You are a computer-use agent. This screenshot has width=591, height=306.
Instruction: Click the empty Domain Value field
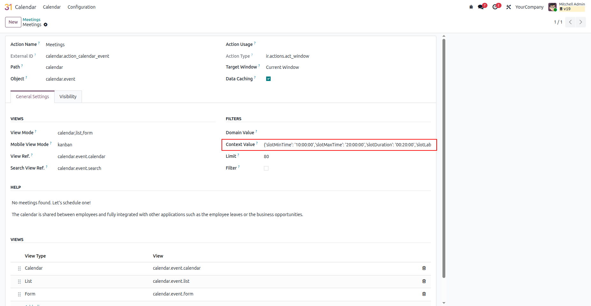tap(347, 133)
